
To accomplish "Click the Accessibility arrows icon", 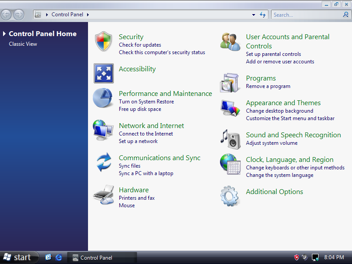I will pos(103,73).
